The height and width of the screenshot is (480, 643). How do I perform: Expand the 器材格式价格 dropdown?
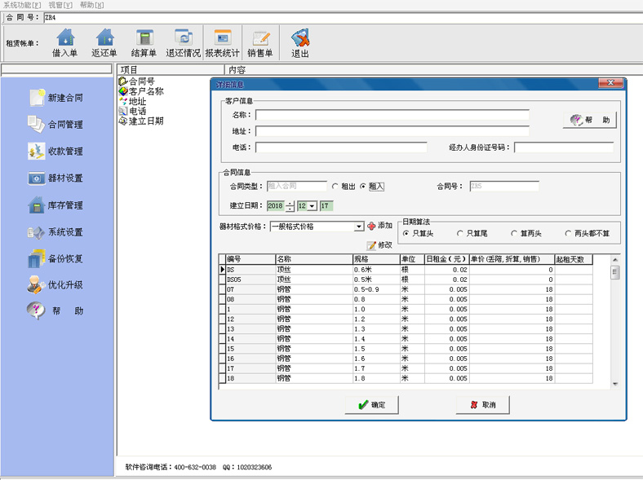point(359,227)
